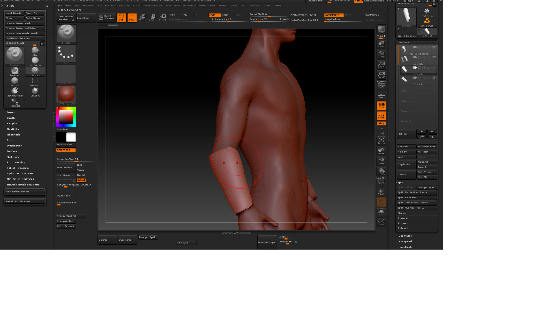Click the Frame view icon
This screenshot has height=312, width=554.
point(381,141)
